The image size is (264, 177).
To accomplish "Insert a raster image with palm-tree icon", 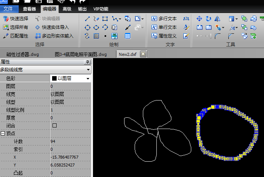I will coord(114,36).
